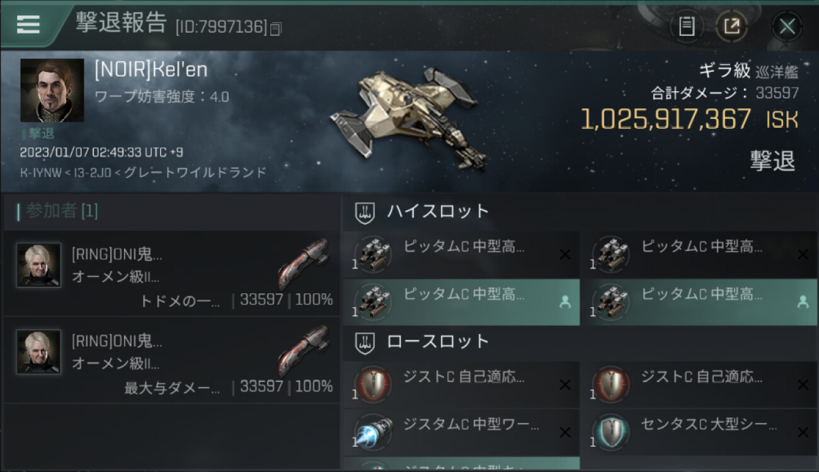Close the 撃退報告 window

click(x=787, y=26)
